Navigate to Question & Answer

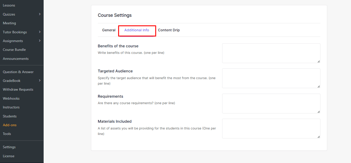(18, 72)
